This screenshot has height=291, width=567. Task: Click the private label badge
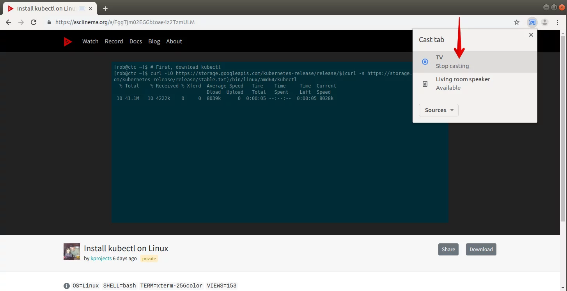pos(149,259)
